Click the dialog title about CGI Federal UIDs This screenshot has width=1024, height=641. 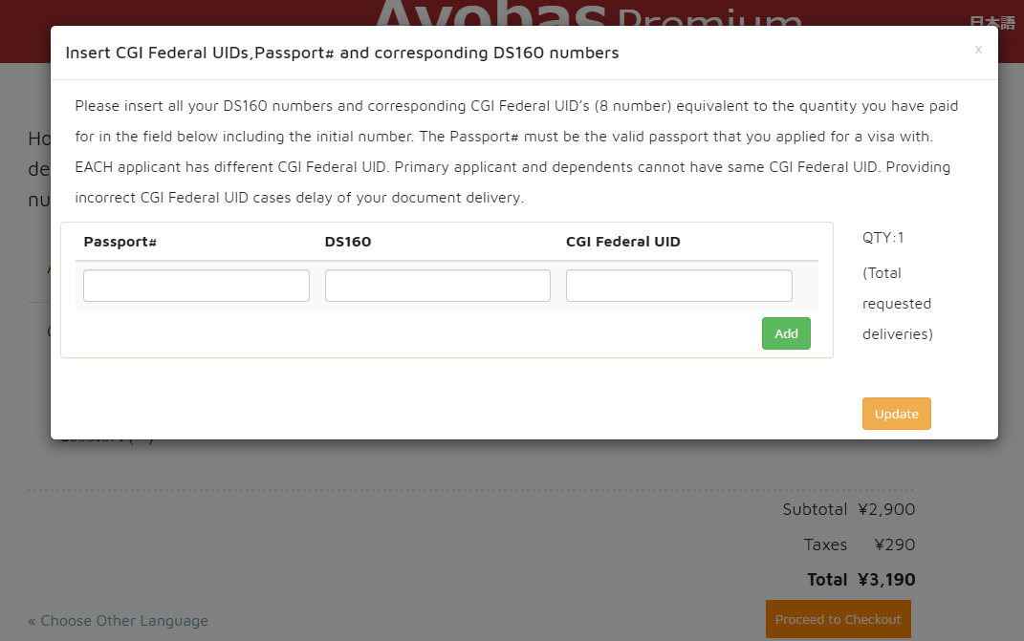[342, 53]
